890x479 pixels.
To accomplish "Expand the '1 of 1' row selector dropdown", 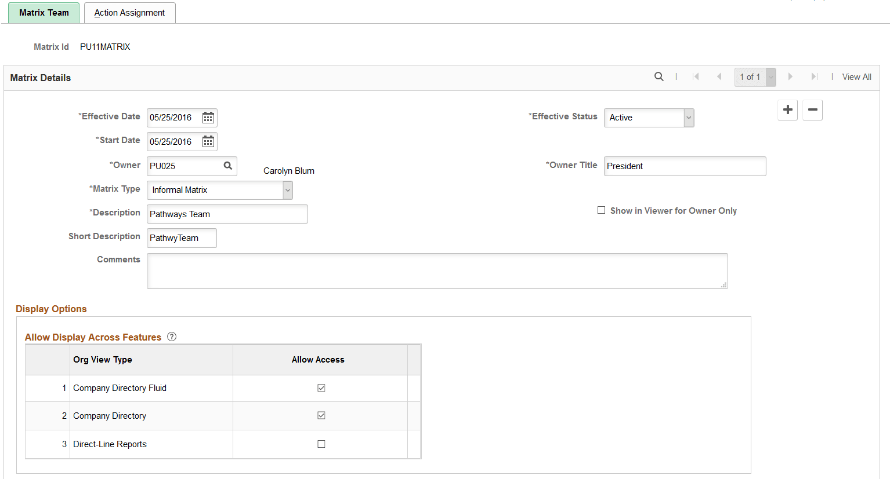I will point(770,76).
